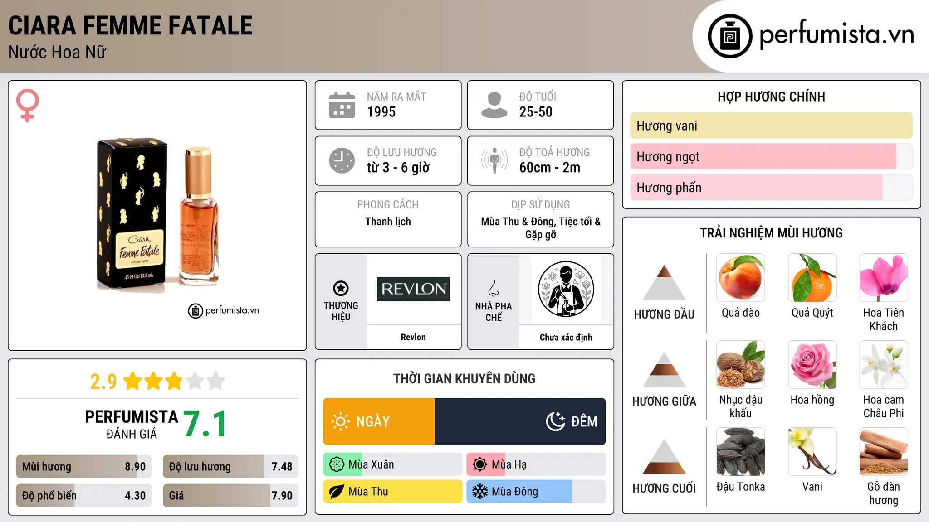Click the Độ phổ biến 4.30 score bar
The width and height of the screenshot is (929, 522).
[x=84, y=496]
